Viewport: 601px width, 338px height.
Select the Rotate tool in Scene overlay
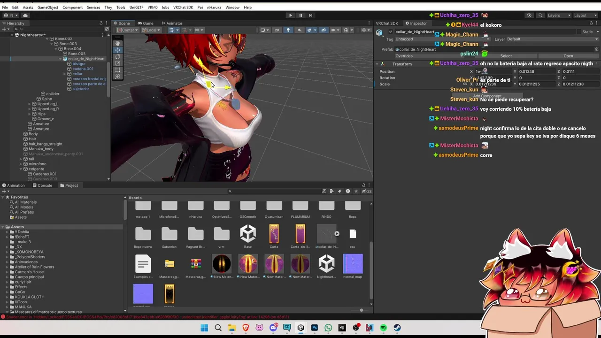117,56
